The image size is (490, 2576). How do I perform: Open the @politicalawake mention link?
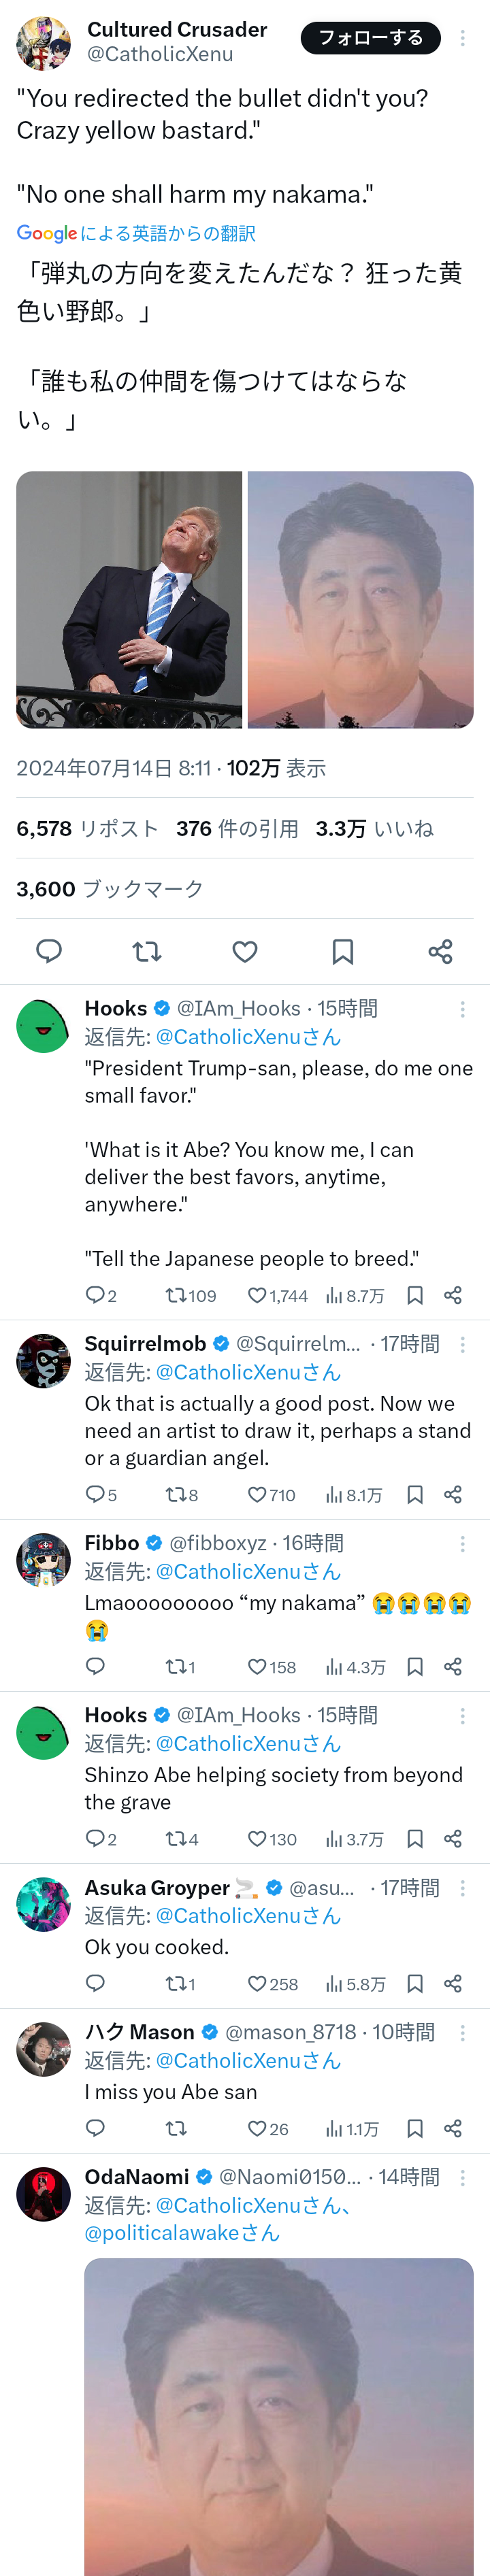coord(182,2233)
